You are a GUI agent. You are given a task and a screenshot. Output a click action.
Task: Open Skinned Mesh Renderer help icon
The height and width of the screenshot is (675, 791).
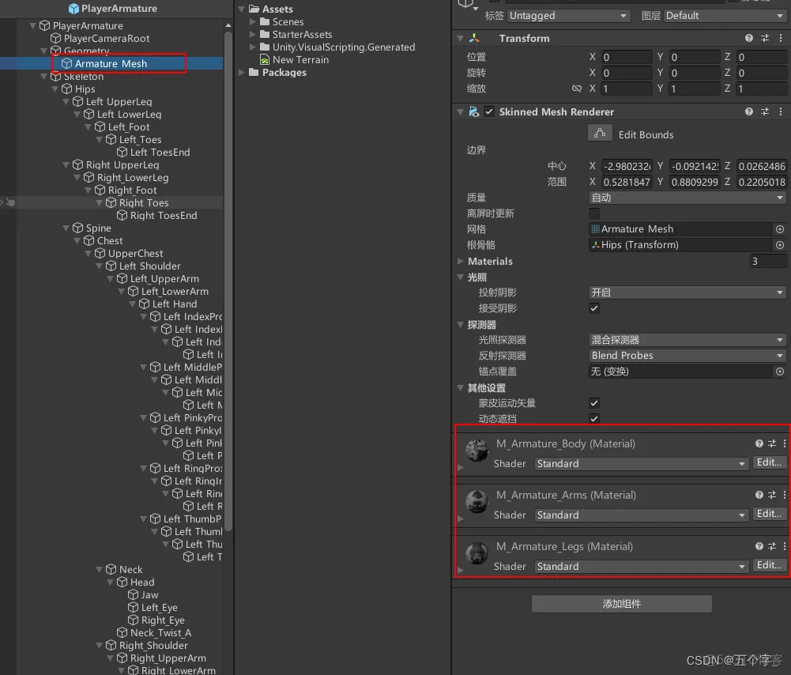click(749, 111)
